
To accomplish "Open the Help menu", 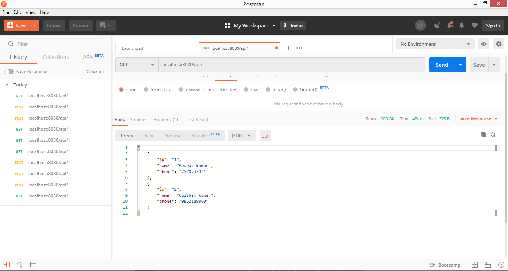I will tap(44, 12).
